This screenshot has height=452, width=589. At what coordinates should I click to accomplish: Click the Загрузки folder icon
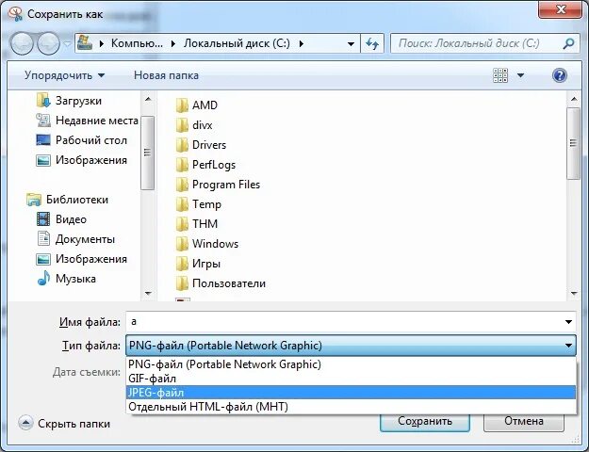pyautogui.click(x=43, y=100)
